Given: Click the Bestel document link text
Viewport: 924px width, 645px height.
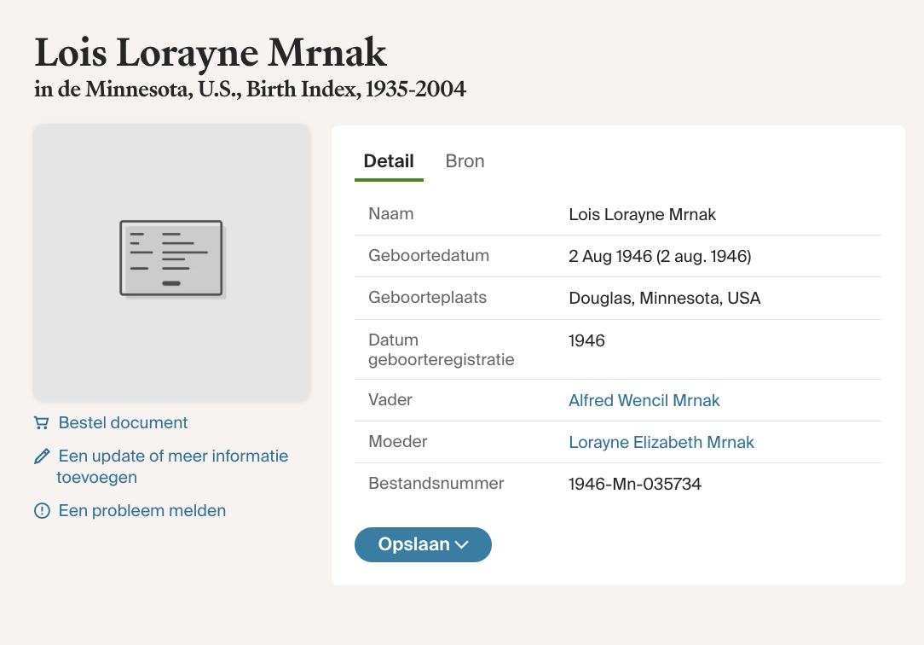Looking at the screenshot, I should click(x=123, y=423).
